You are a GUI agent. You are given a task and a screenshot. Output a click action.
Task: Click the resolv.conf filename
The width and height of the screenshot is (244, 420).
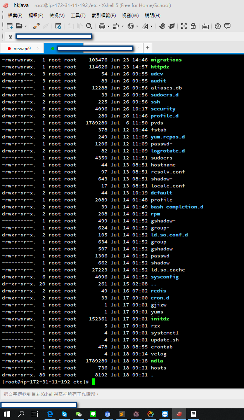168,172
